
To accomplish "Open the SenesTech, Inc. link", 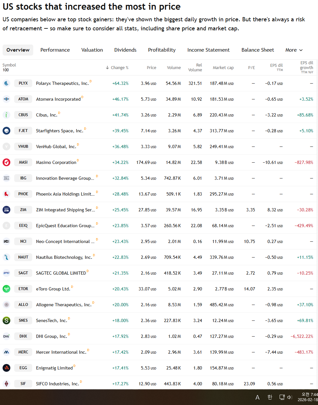I will tap(52, 321).
